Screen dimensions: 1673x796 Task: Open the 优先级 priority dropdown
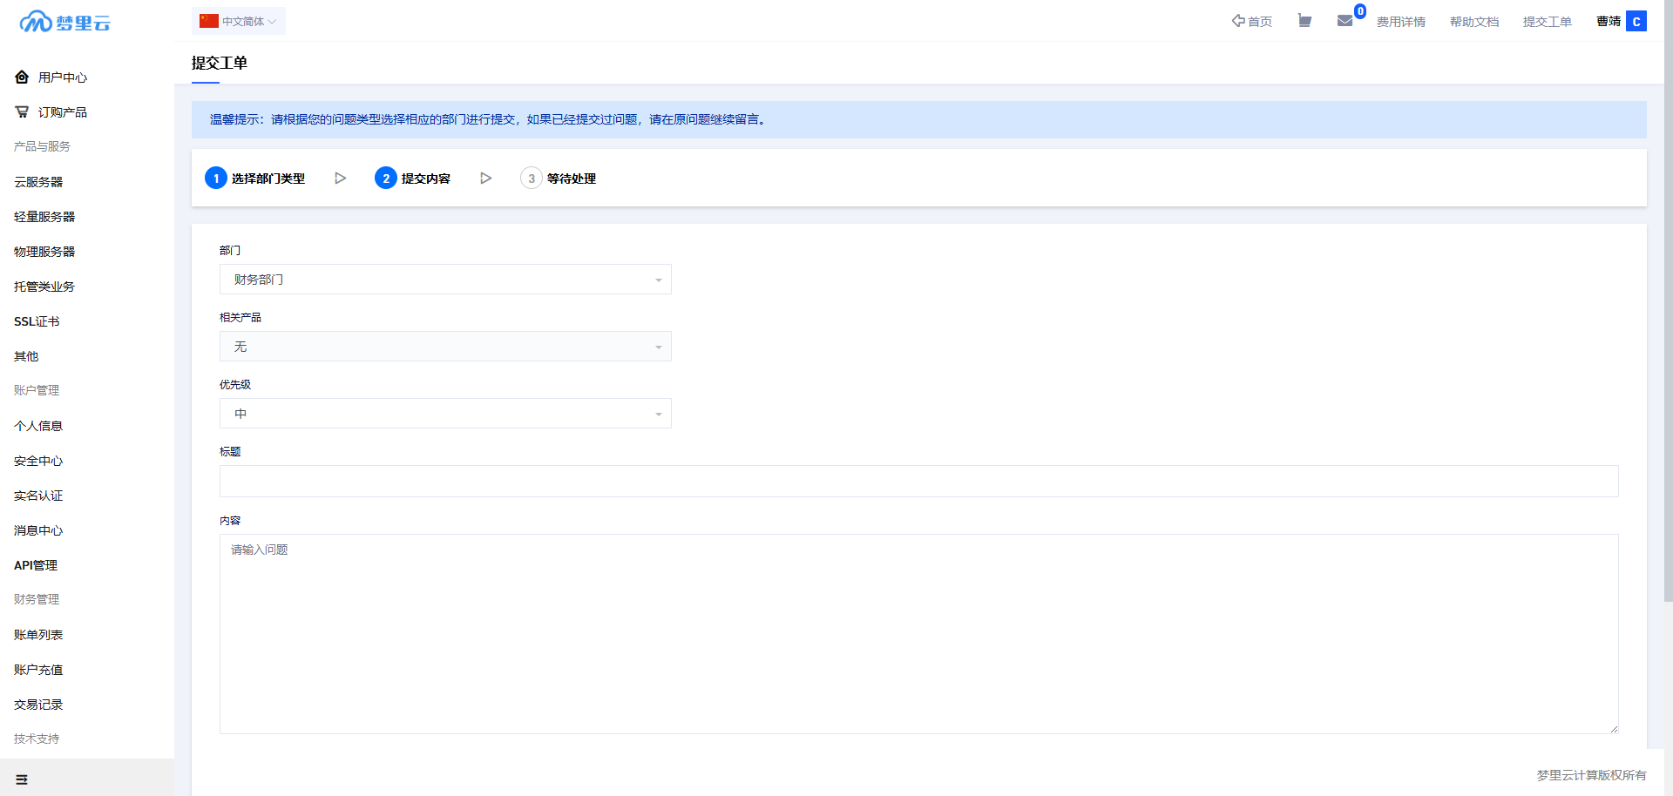pyautogui.click(x=445, y=414)
